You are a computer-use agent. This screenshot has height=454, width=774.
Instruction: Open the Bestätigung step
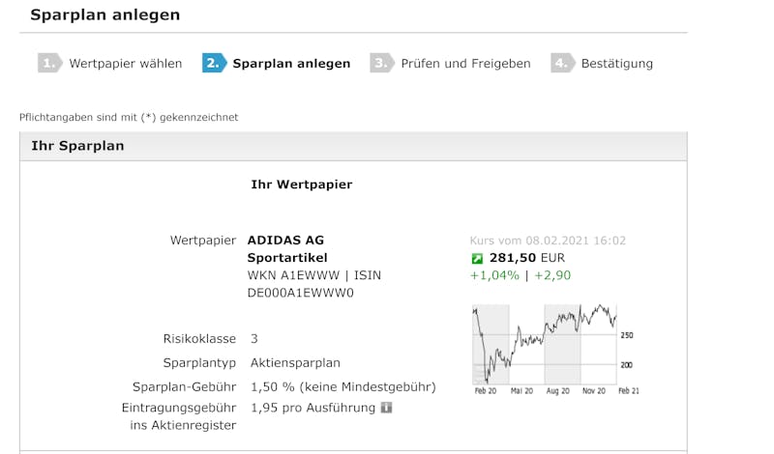point(617,64)
